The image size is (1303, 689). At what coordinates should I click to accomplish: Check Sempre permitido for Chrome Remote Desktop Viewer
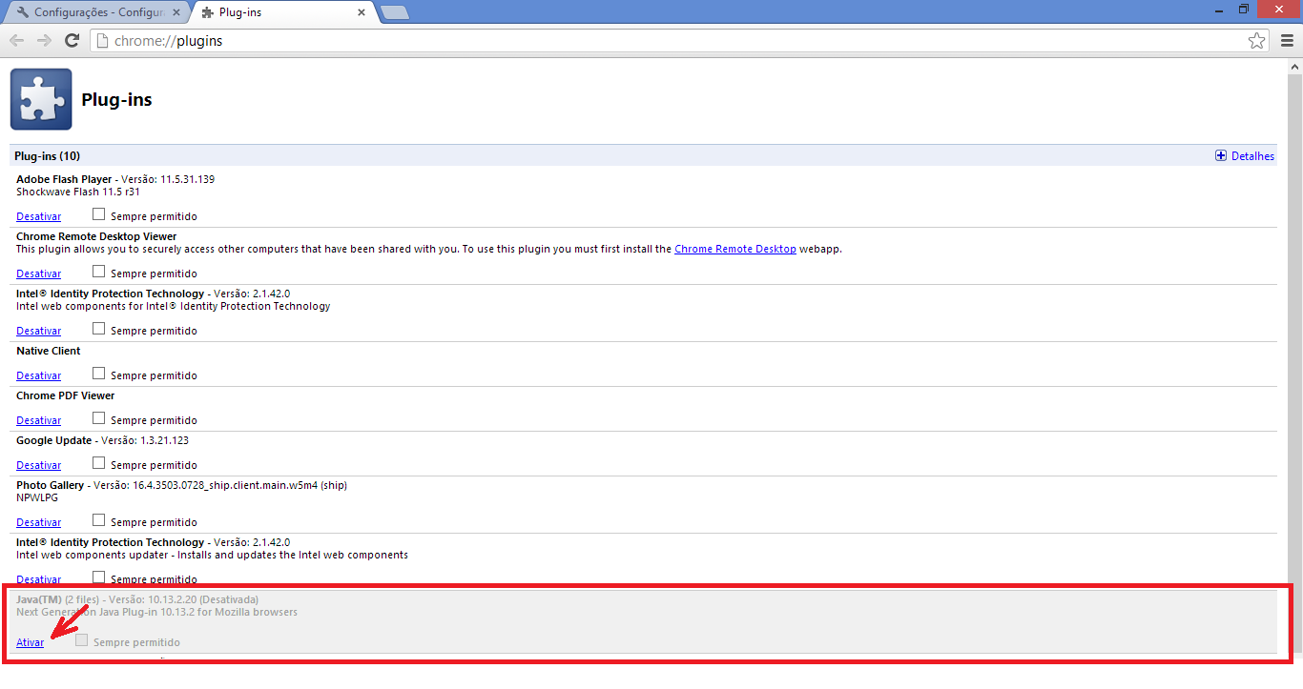(98, 272)
